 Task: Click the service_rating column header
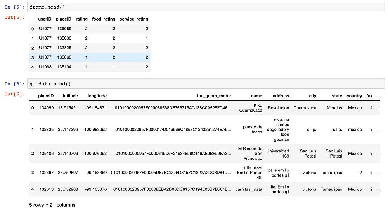point(134,19)
